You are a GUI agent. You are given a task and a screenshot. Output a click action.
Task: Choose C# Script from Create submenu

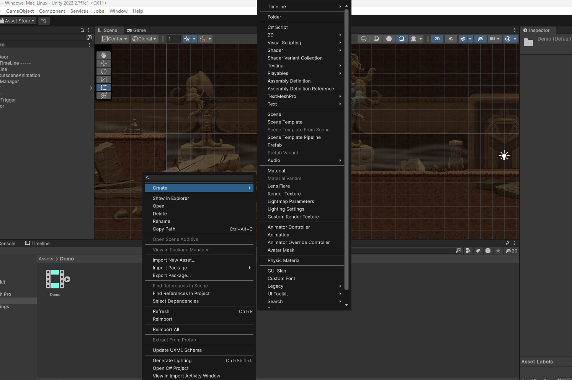point(301,27)
